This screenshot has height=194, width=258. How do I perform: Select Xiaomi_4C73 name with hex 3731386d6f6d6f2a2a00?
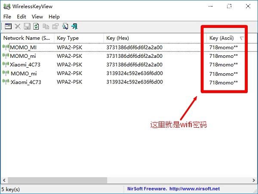pos(25,65)
